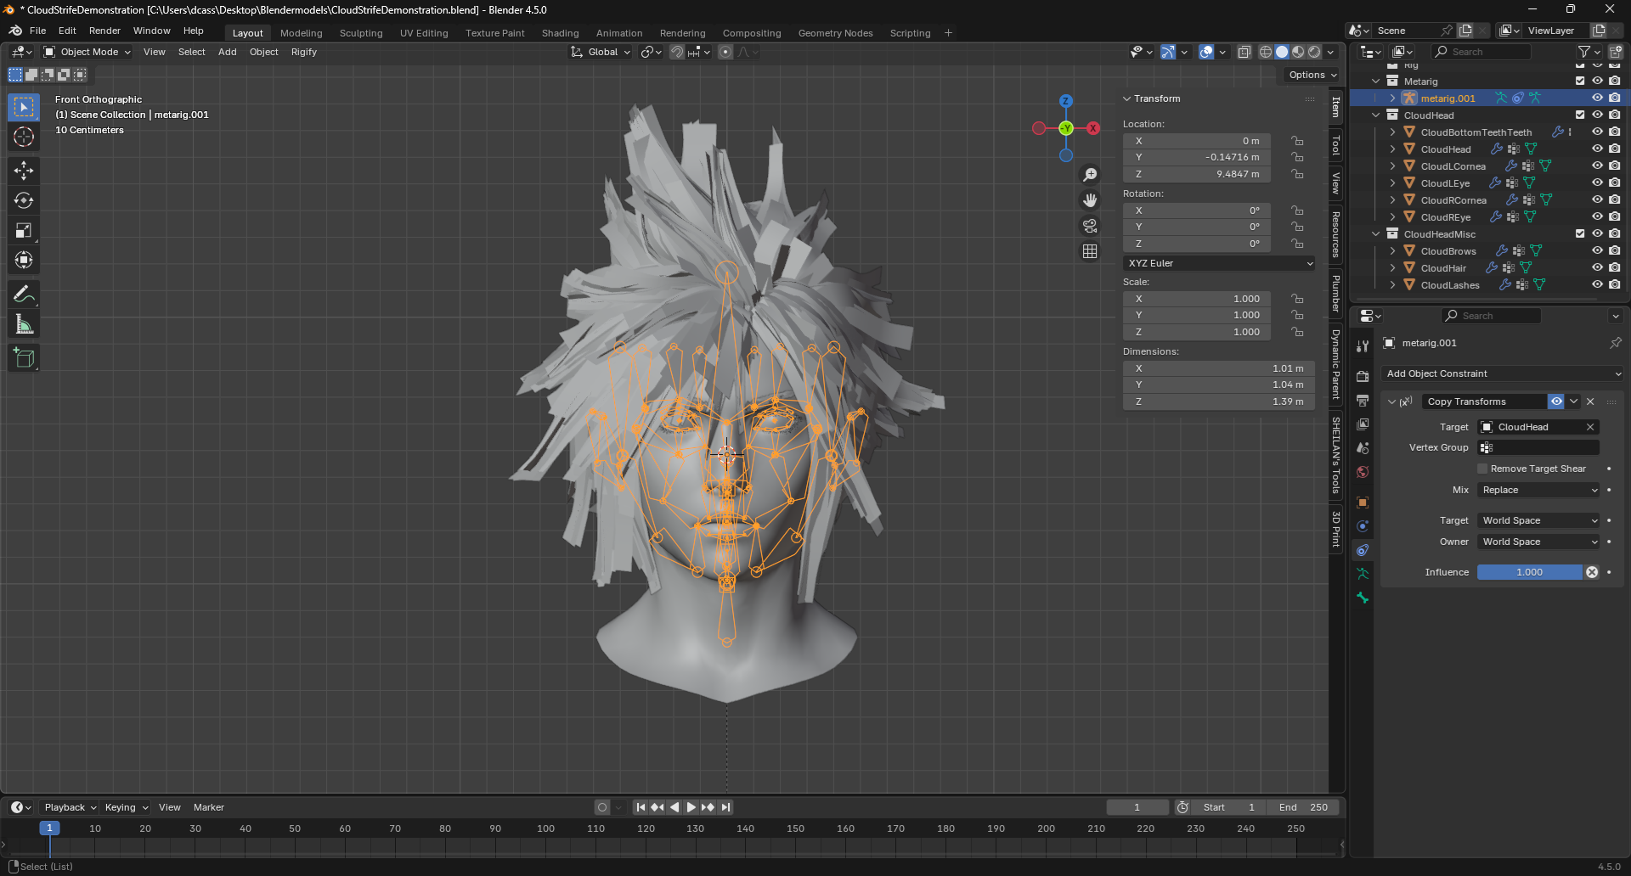Open the Render menu
1631x876 pixels.
pos(104,31)
